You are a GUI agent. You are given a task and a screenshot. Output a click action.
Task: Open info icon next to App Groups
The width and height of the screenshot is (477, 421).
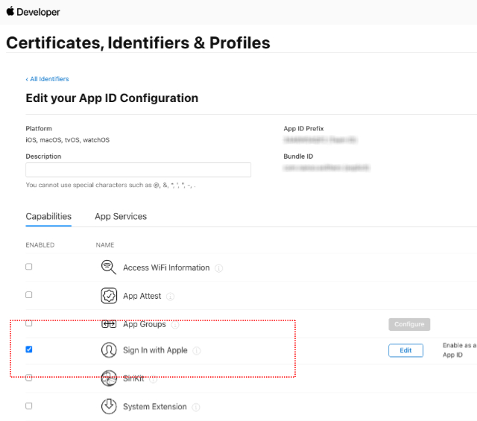(175, 325)
